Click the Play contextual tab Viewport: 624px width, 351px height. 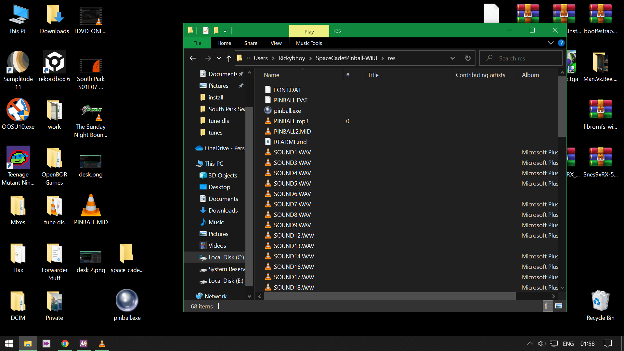309,32
